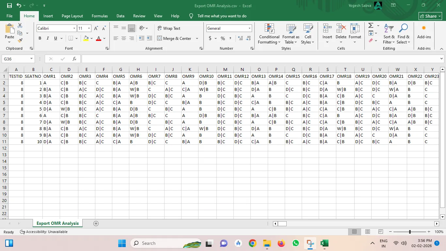Open Sort & Filter

click(388, 34)
